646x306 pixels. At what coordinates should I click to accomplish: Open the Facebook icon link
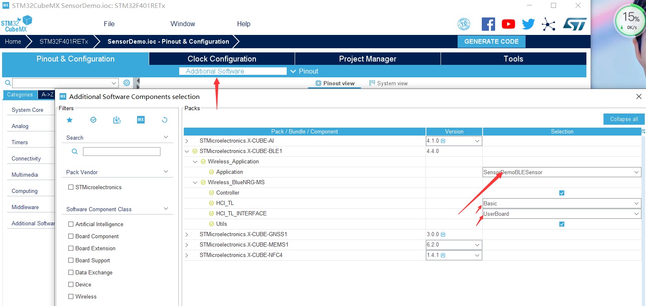[x=488, y=24]
